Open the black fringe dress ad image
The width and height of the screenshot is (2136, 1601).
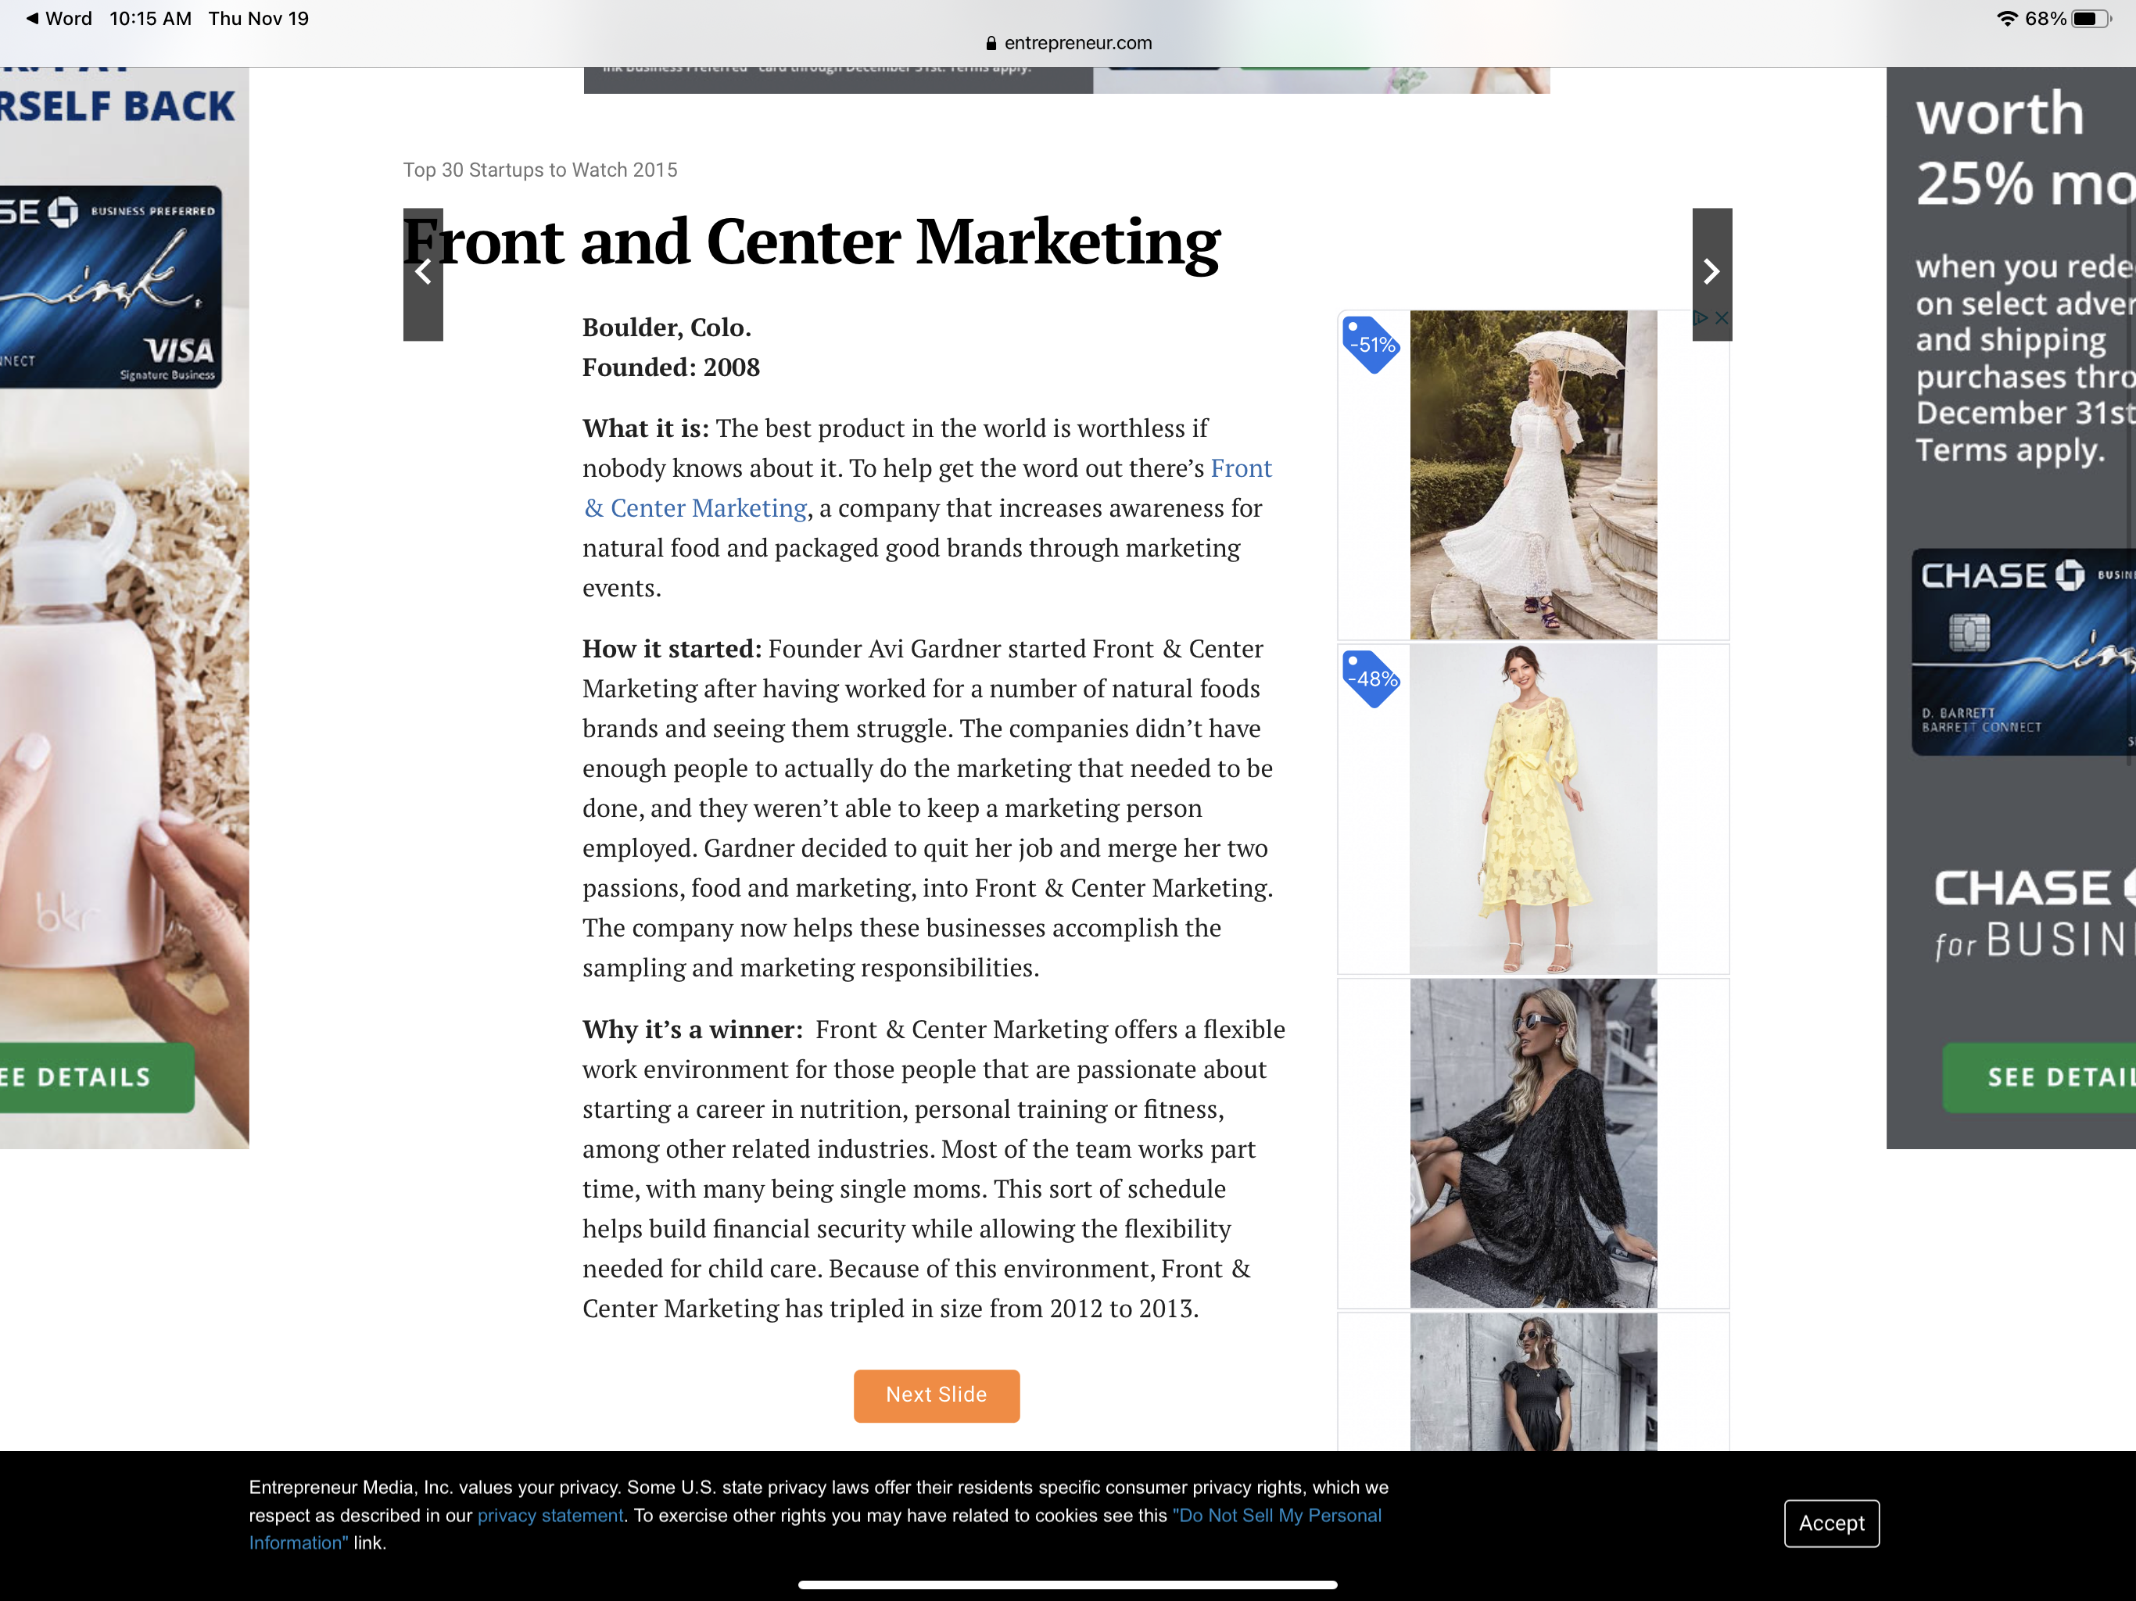click(1533, 1144)
